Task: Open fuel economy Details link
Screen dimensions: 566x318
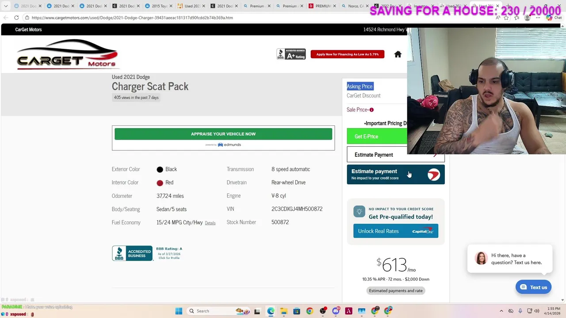Action: pyautogui.click(x=210, y=223)
